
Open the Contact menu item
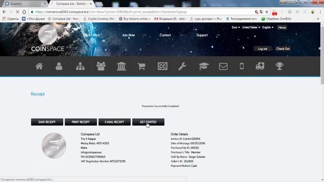[x=165, y=35]
